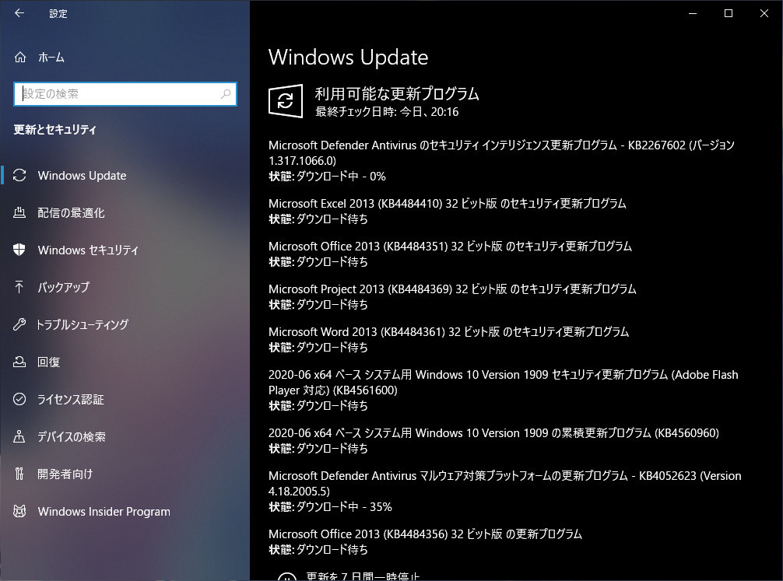Focus the 設定の検索 search box
This screenshot has width=783, height=581.
125,94
